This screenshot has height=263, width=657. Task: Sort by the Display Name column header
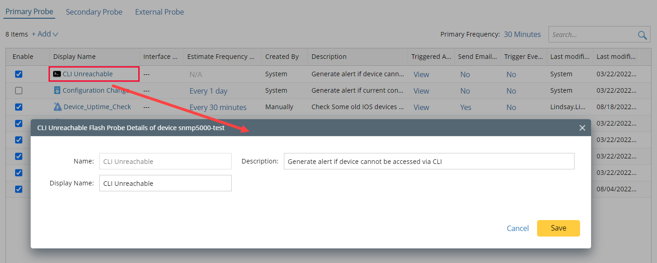click(74, 56)
